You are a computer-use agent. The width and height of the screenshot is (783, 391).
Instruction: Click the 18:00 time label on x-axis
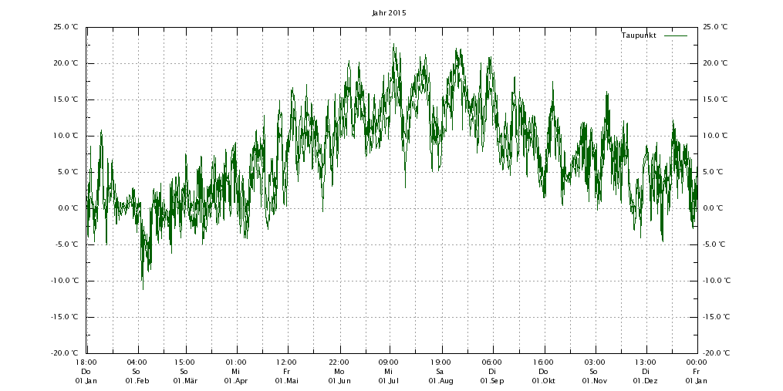tap(86, 362)
